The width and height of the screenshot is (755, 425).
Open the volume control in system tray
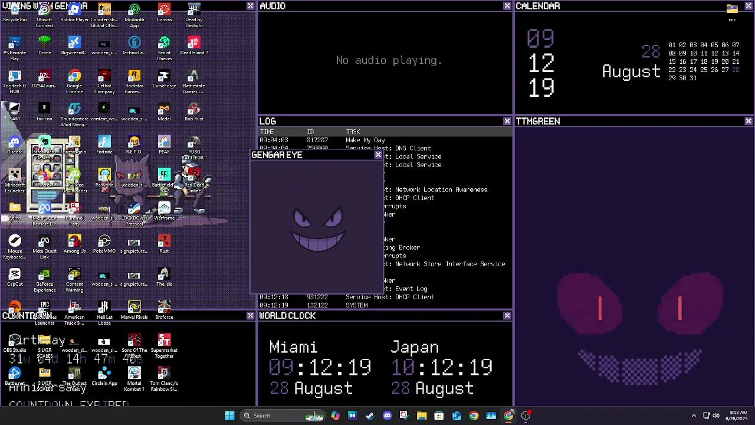coord(716,416)
